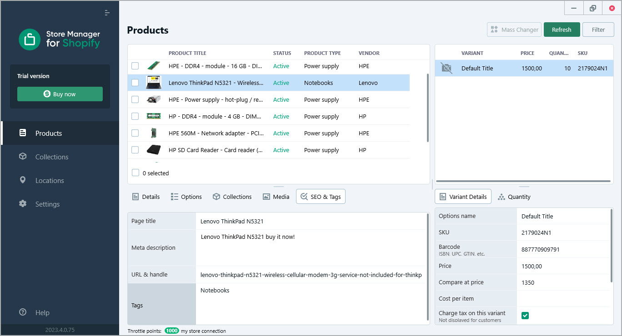Click the Mass Changer icon

click(494, 30)
